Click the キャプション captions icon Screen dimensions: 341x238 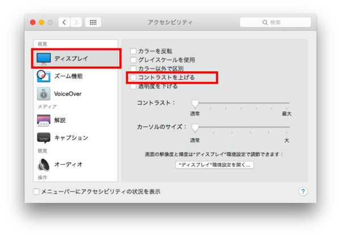44,138
